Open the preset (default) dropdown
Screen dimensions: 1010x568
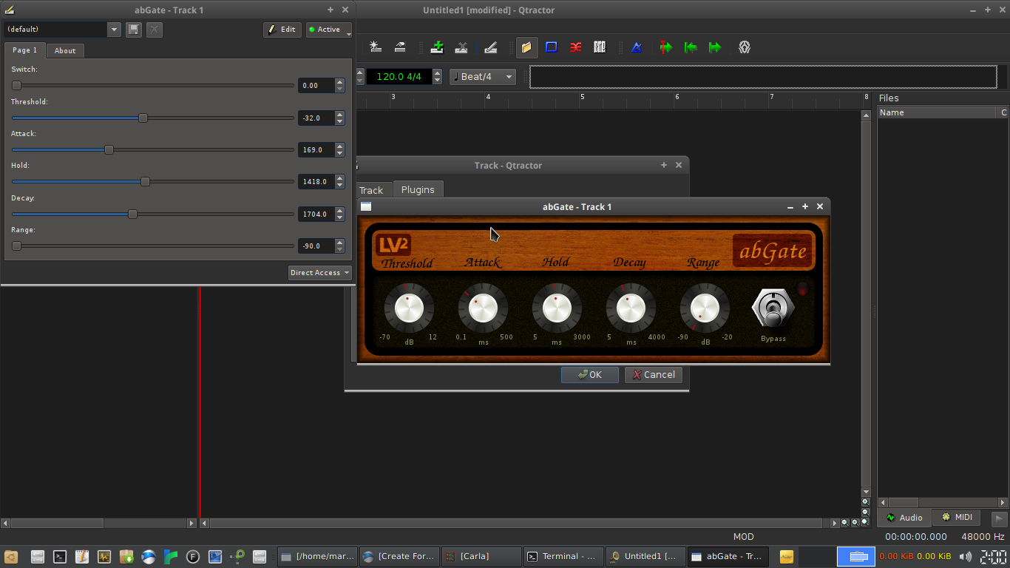[62, 30]
